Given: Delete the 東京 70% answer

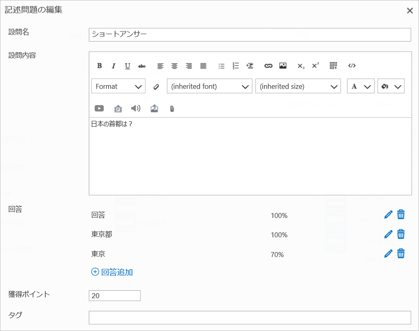Looking at the screenshot, I should coord(401,253).
